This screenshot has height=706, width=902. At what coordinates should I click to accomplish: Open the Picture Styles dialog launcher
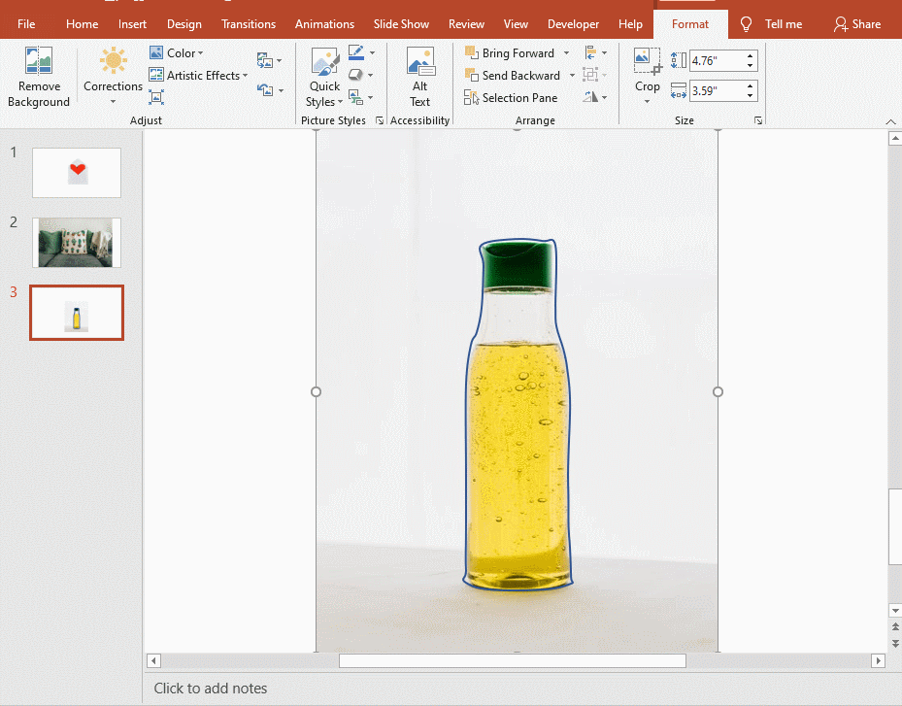[379, 120]
